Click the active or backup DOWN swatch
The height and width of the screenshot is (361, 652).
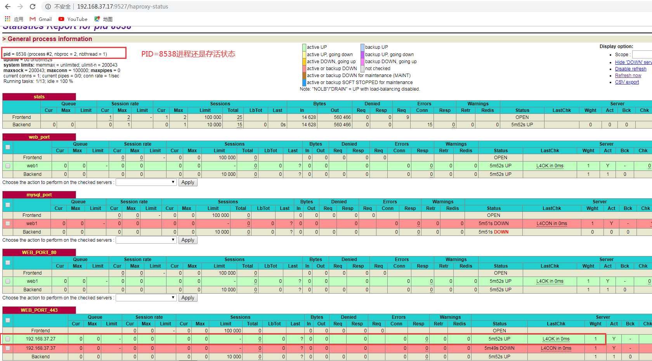coord(304,69)
